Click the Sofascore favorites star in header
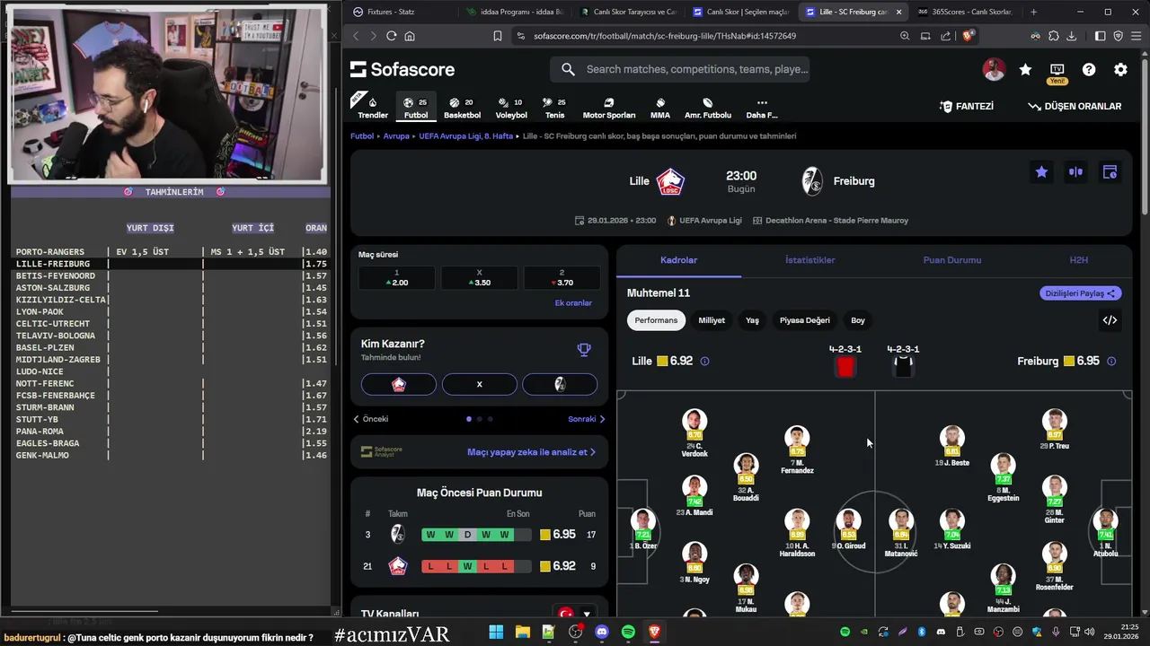 pos(1025,69)
